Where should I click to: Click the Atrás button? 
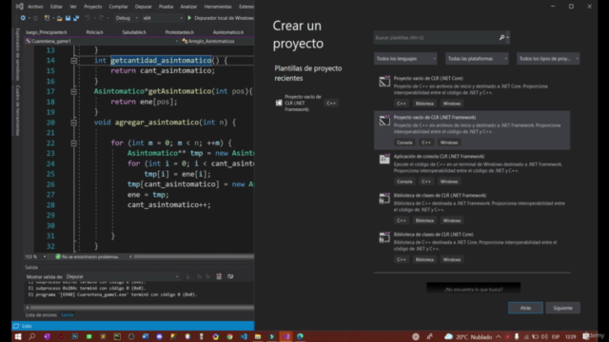(525, 308)
